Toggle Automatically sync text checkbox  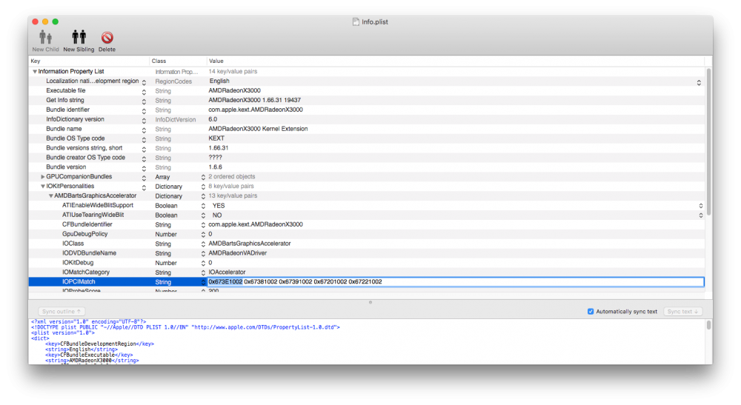[x=591, y=312]
